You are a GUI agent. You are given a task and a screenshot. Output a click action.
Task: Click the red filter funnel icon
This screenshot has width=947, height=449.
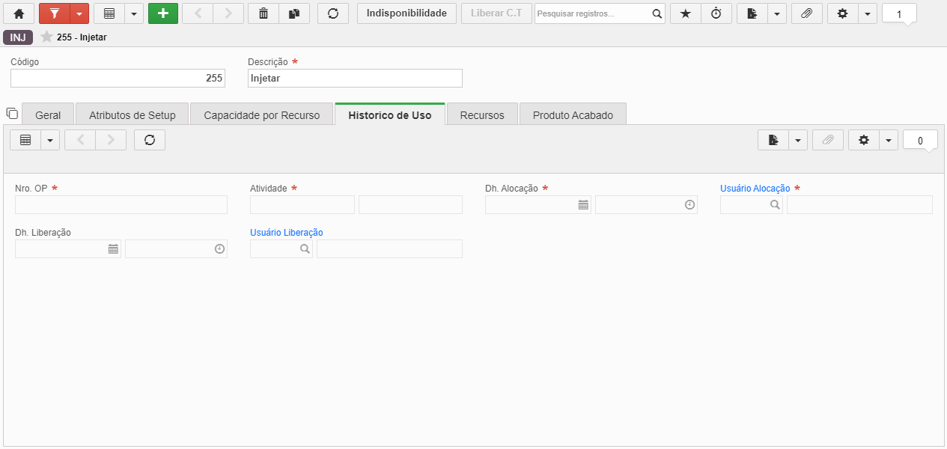(x=54, y=13)
